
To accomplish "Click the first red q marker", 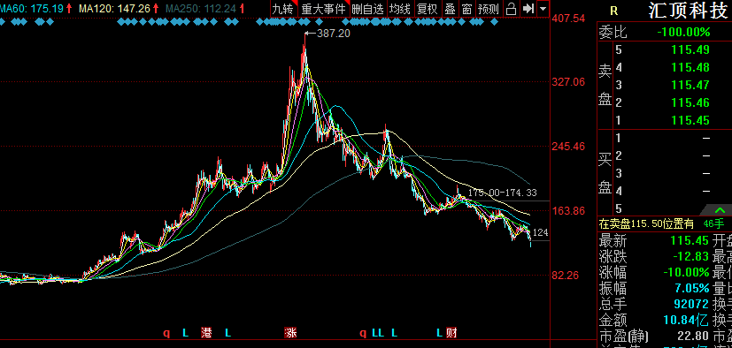I will 166,333.
